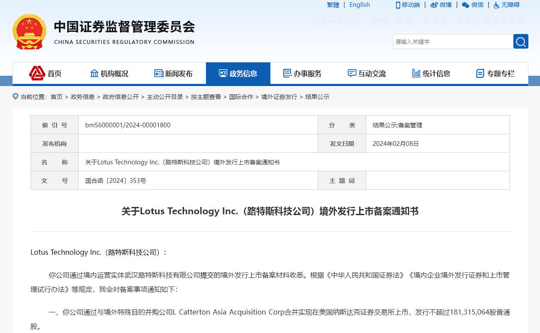
Task: Click the location pin icon before 当前位置
Action: coord(15,96)
